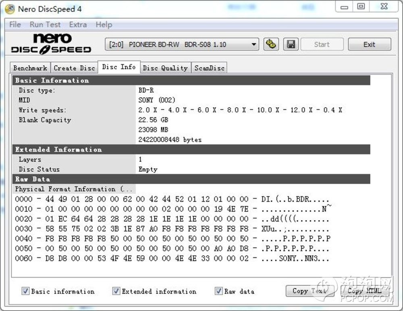Screen dimensions: 403x311
Task: Switch to the Disc Quality tab
Action: pos(165,68)
